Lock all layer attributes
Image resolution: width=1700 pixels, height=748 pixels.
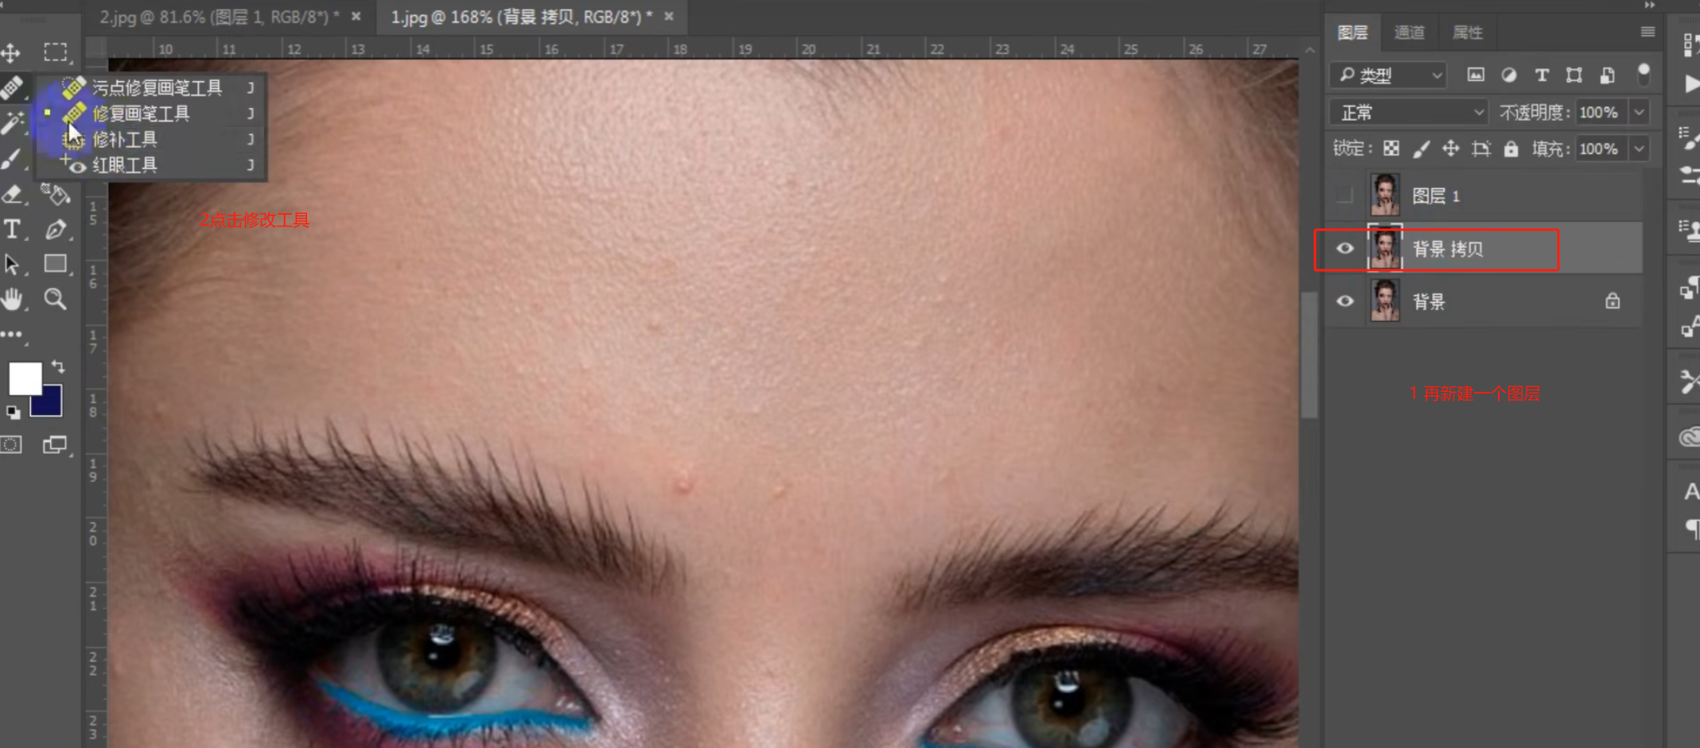(x=1511, y=149)
